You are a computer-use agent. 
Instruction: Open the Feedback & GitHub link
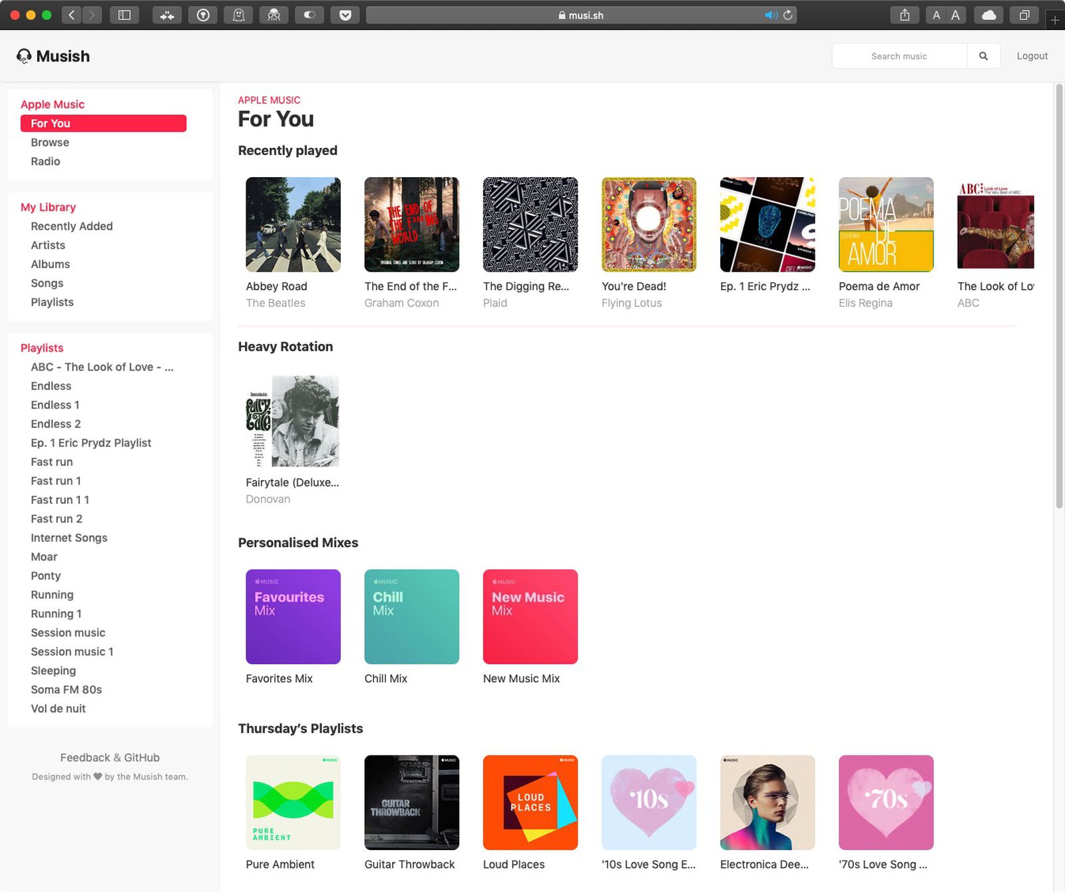[x=110, y=757]
